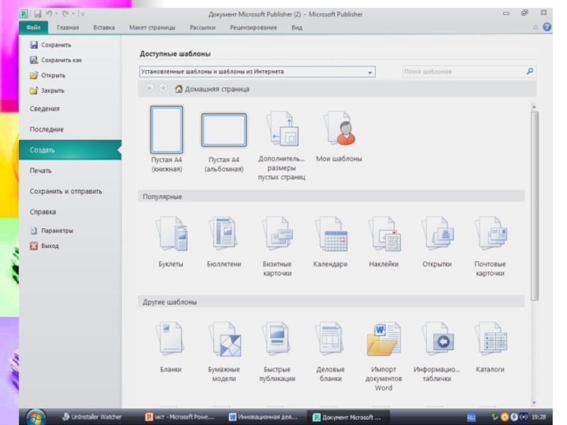
Task: Select Пустая A4 (альбомная) blank page
Action: 224,130
